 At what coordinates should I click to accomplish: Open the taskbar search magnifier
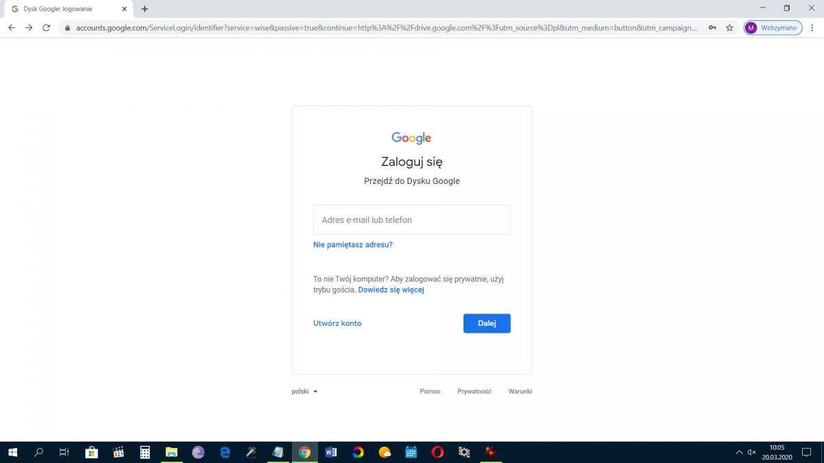pos(38,452)
